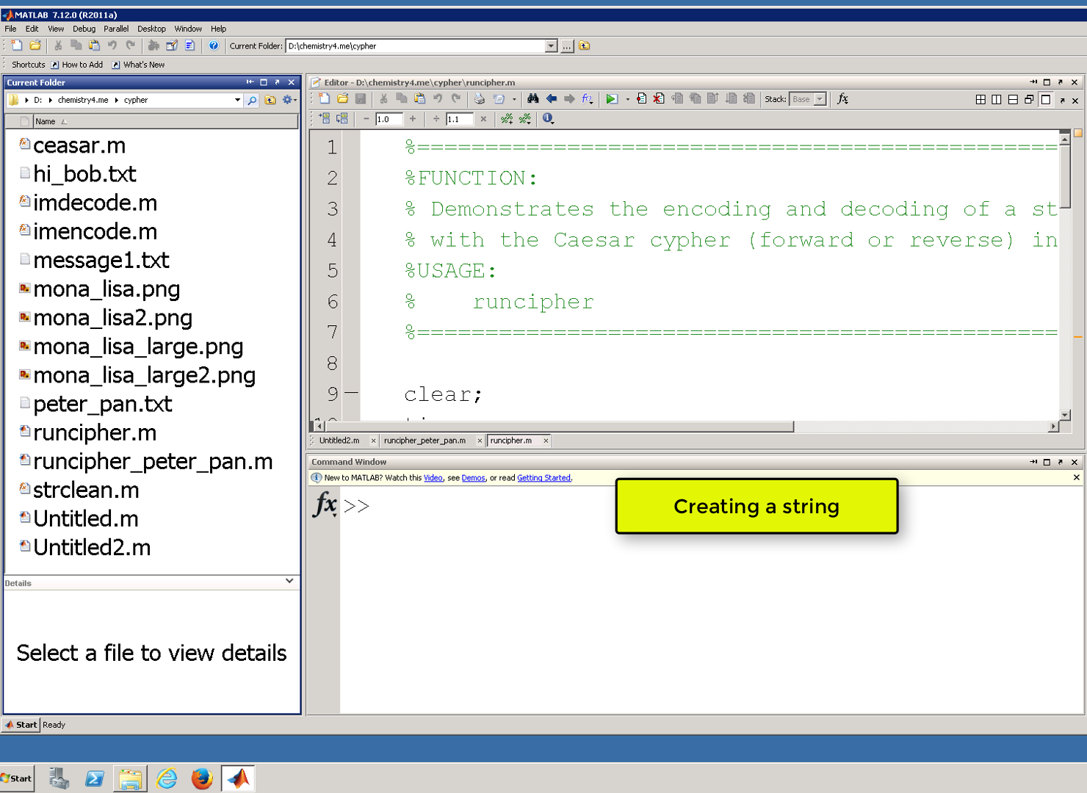The image size is (1087, 793).
Task: Select mona_lisa.png file
Action: click(x=106, y=289)
